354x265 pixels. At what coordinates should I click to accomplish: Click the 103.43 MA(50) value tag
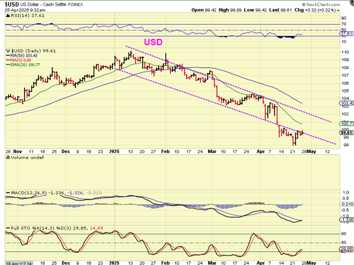click(x=346, y=103)
